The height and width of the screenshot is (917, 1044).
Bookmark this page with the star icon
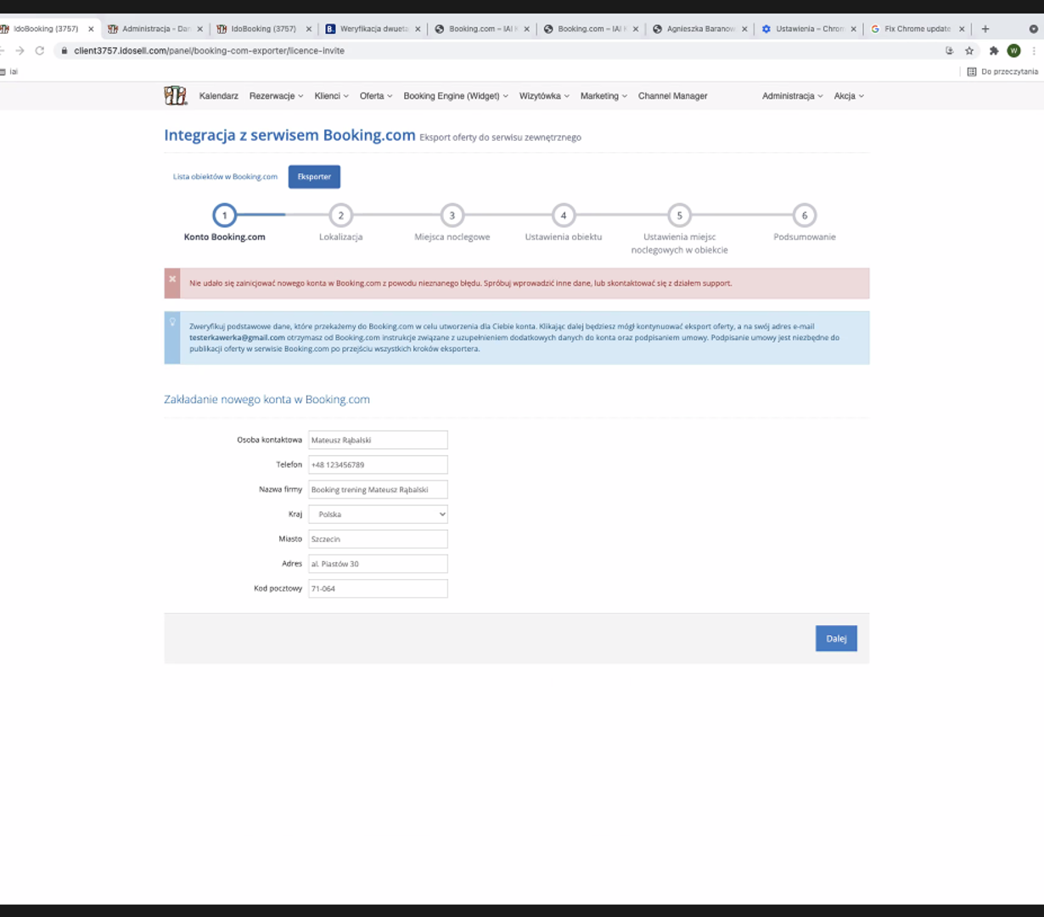click(969, 51)
